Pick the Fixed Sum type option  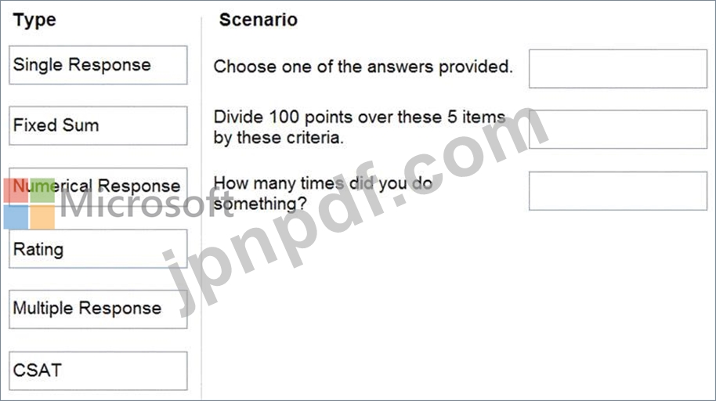(x=98, y=125)
